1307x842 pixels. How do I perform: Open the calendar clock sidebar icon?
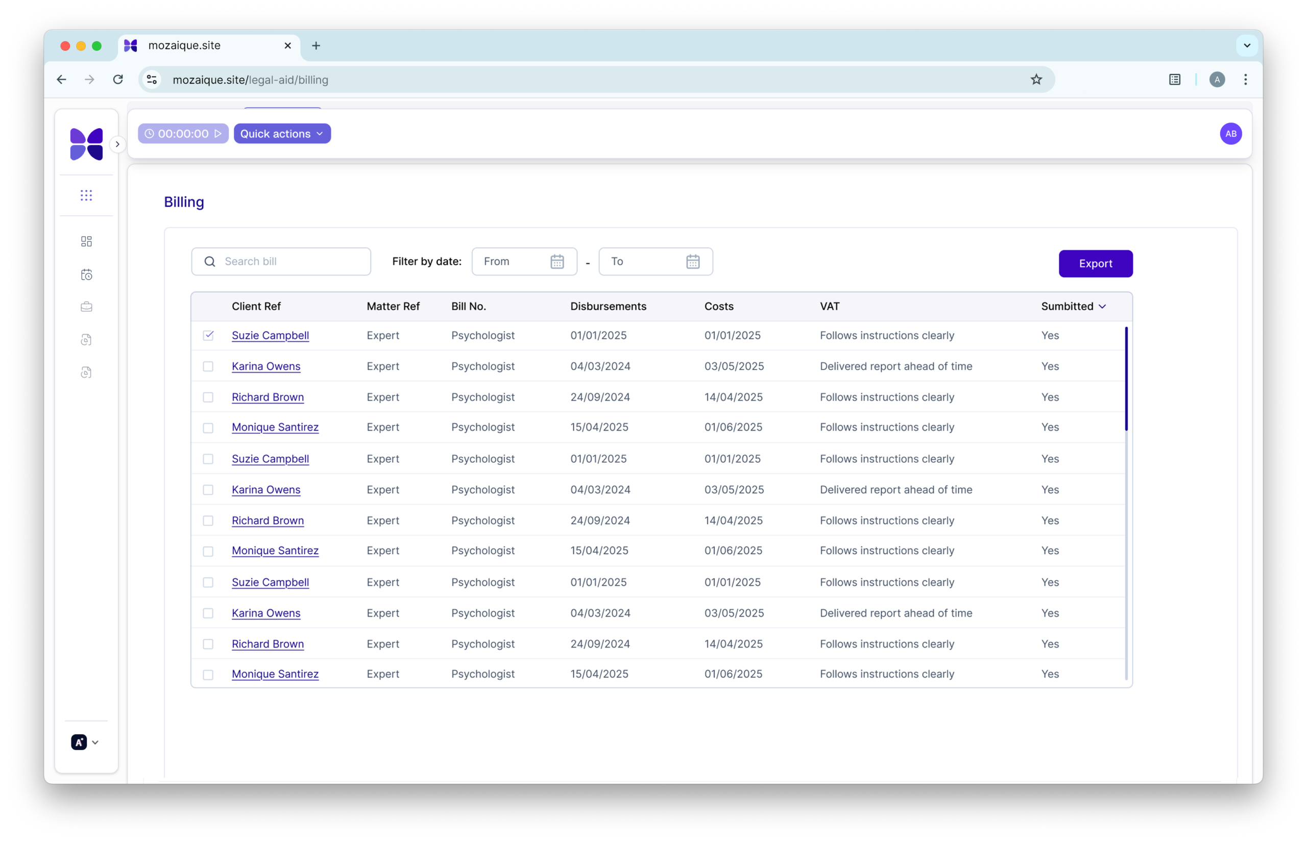pyautogui.click(x=86, y=275)
